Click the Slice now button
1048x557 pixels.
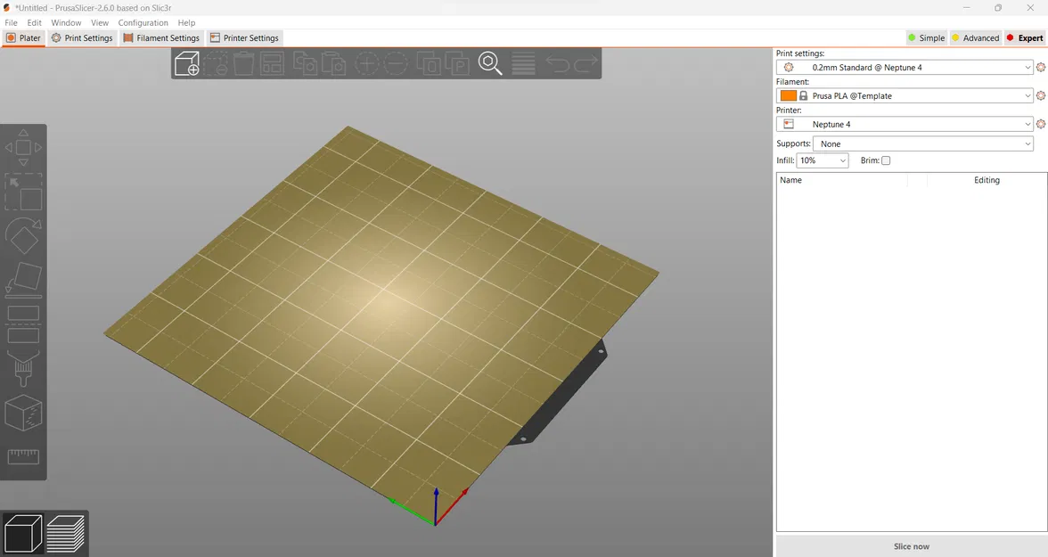click(911, 545)
